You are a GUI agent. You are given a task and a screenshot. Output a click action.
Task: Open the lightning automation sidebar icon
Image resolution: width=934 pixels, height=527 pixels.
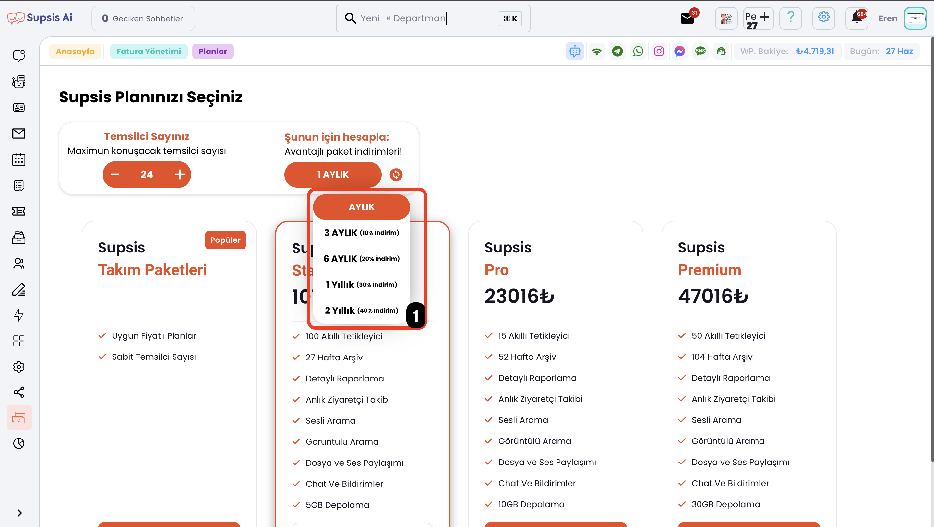pyautogui.click(x=19, y=315)
